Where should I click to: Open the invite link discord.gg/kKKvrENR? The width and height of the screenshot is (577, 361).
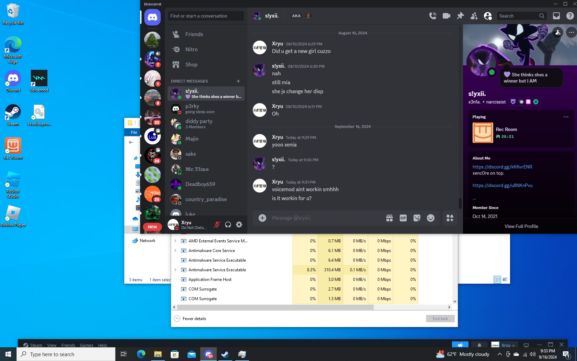502,167
